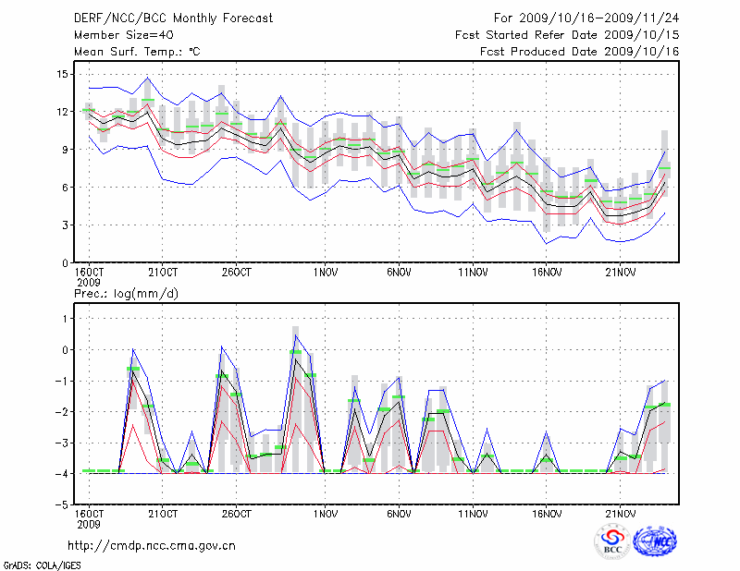
Task: Click the forecast period 2009/10/16-2009/11/24 text
Action: (x=586, y=18)
